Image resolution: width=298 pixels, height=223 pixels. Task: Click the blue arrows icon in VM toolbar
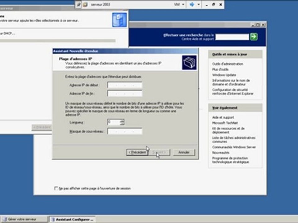click(x=192, y=4)
